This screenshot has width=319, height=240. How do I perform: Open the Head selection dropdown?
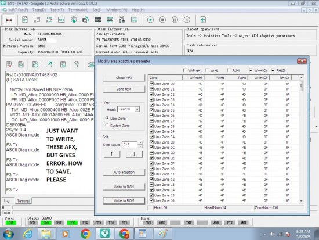tap(137, 109)
